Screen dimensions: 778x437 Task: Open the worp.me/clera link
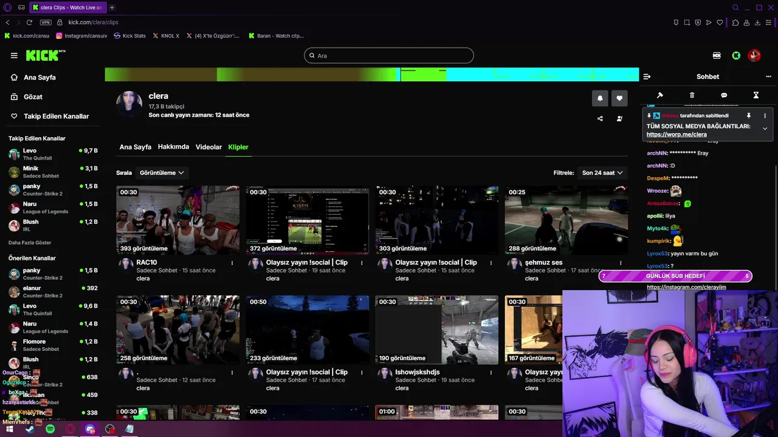[x=676, y=135]
